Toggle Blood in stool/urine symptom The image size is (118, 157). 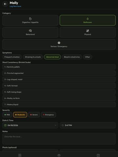tap(72, 57)
